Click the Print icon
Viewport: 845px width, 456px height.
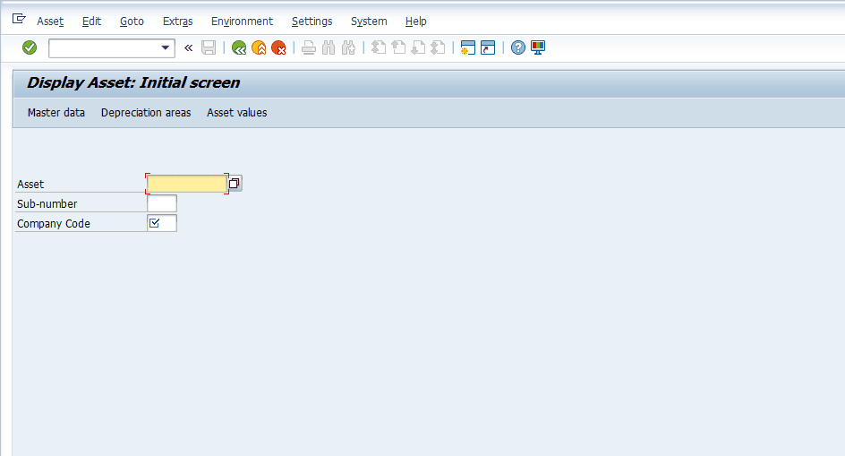pos(309,48)
